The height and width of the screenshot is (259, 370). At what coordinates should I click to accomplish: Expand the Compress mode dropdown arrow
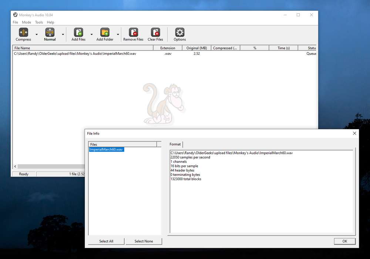click(37, 34)
